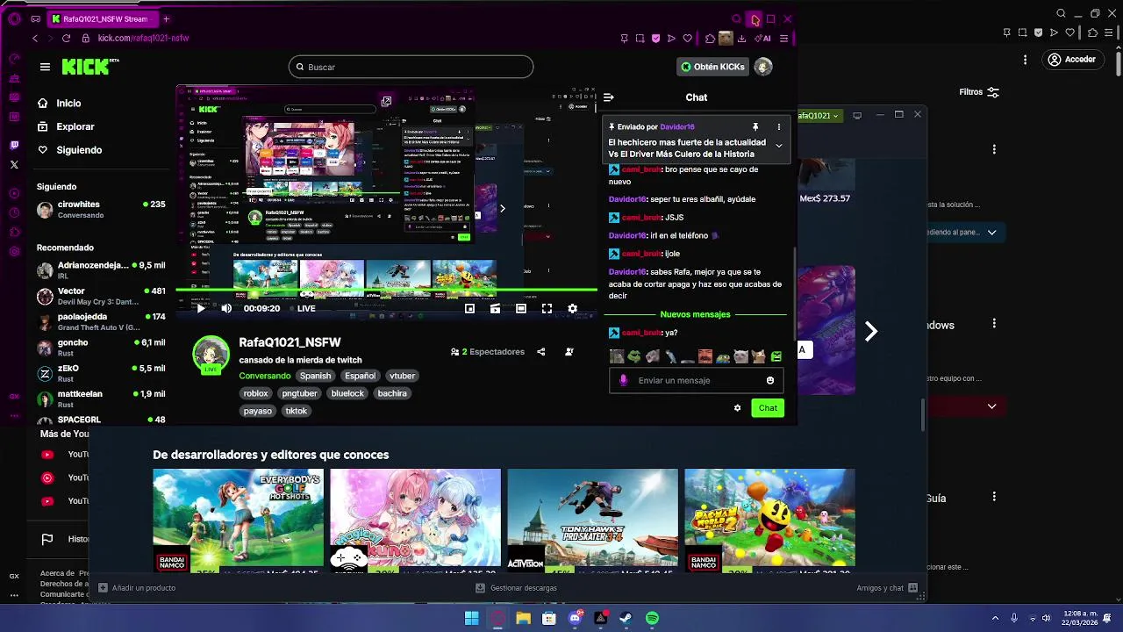Open cirowhites channel in Siguiendo list
Viewport: 1123px width, 632px height.
pos(101,209)
